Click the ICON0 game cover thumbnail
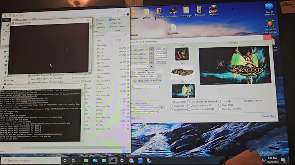295x165 pixels. coord(182,54)
